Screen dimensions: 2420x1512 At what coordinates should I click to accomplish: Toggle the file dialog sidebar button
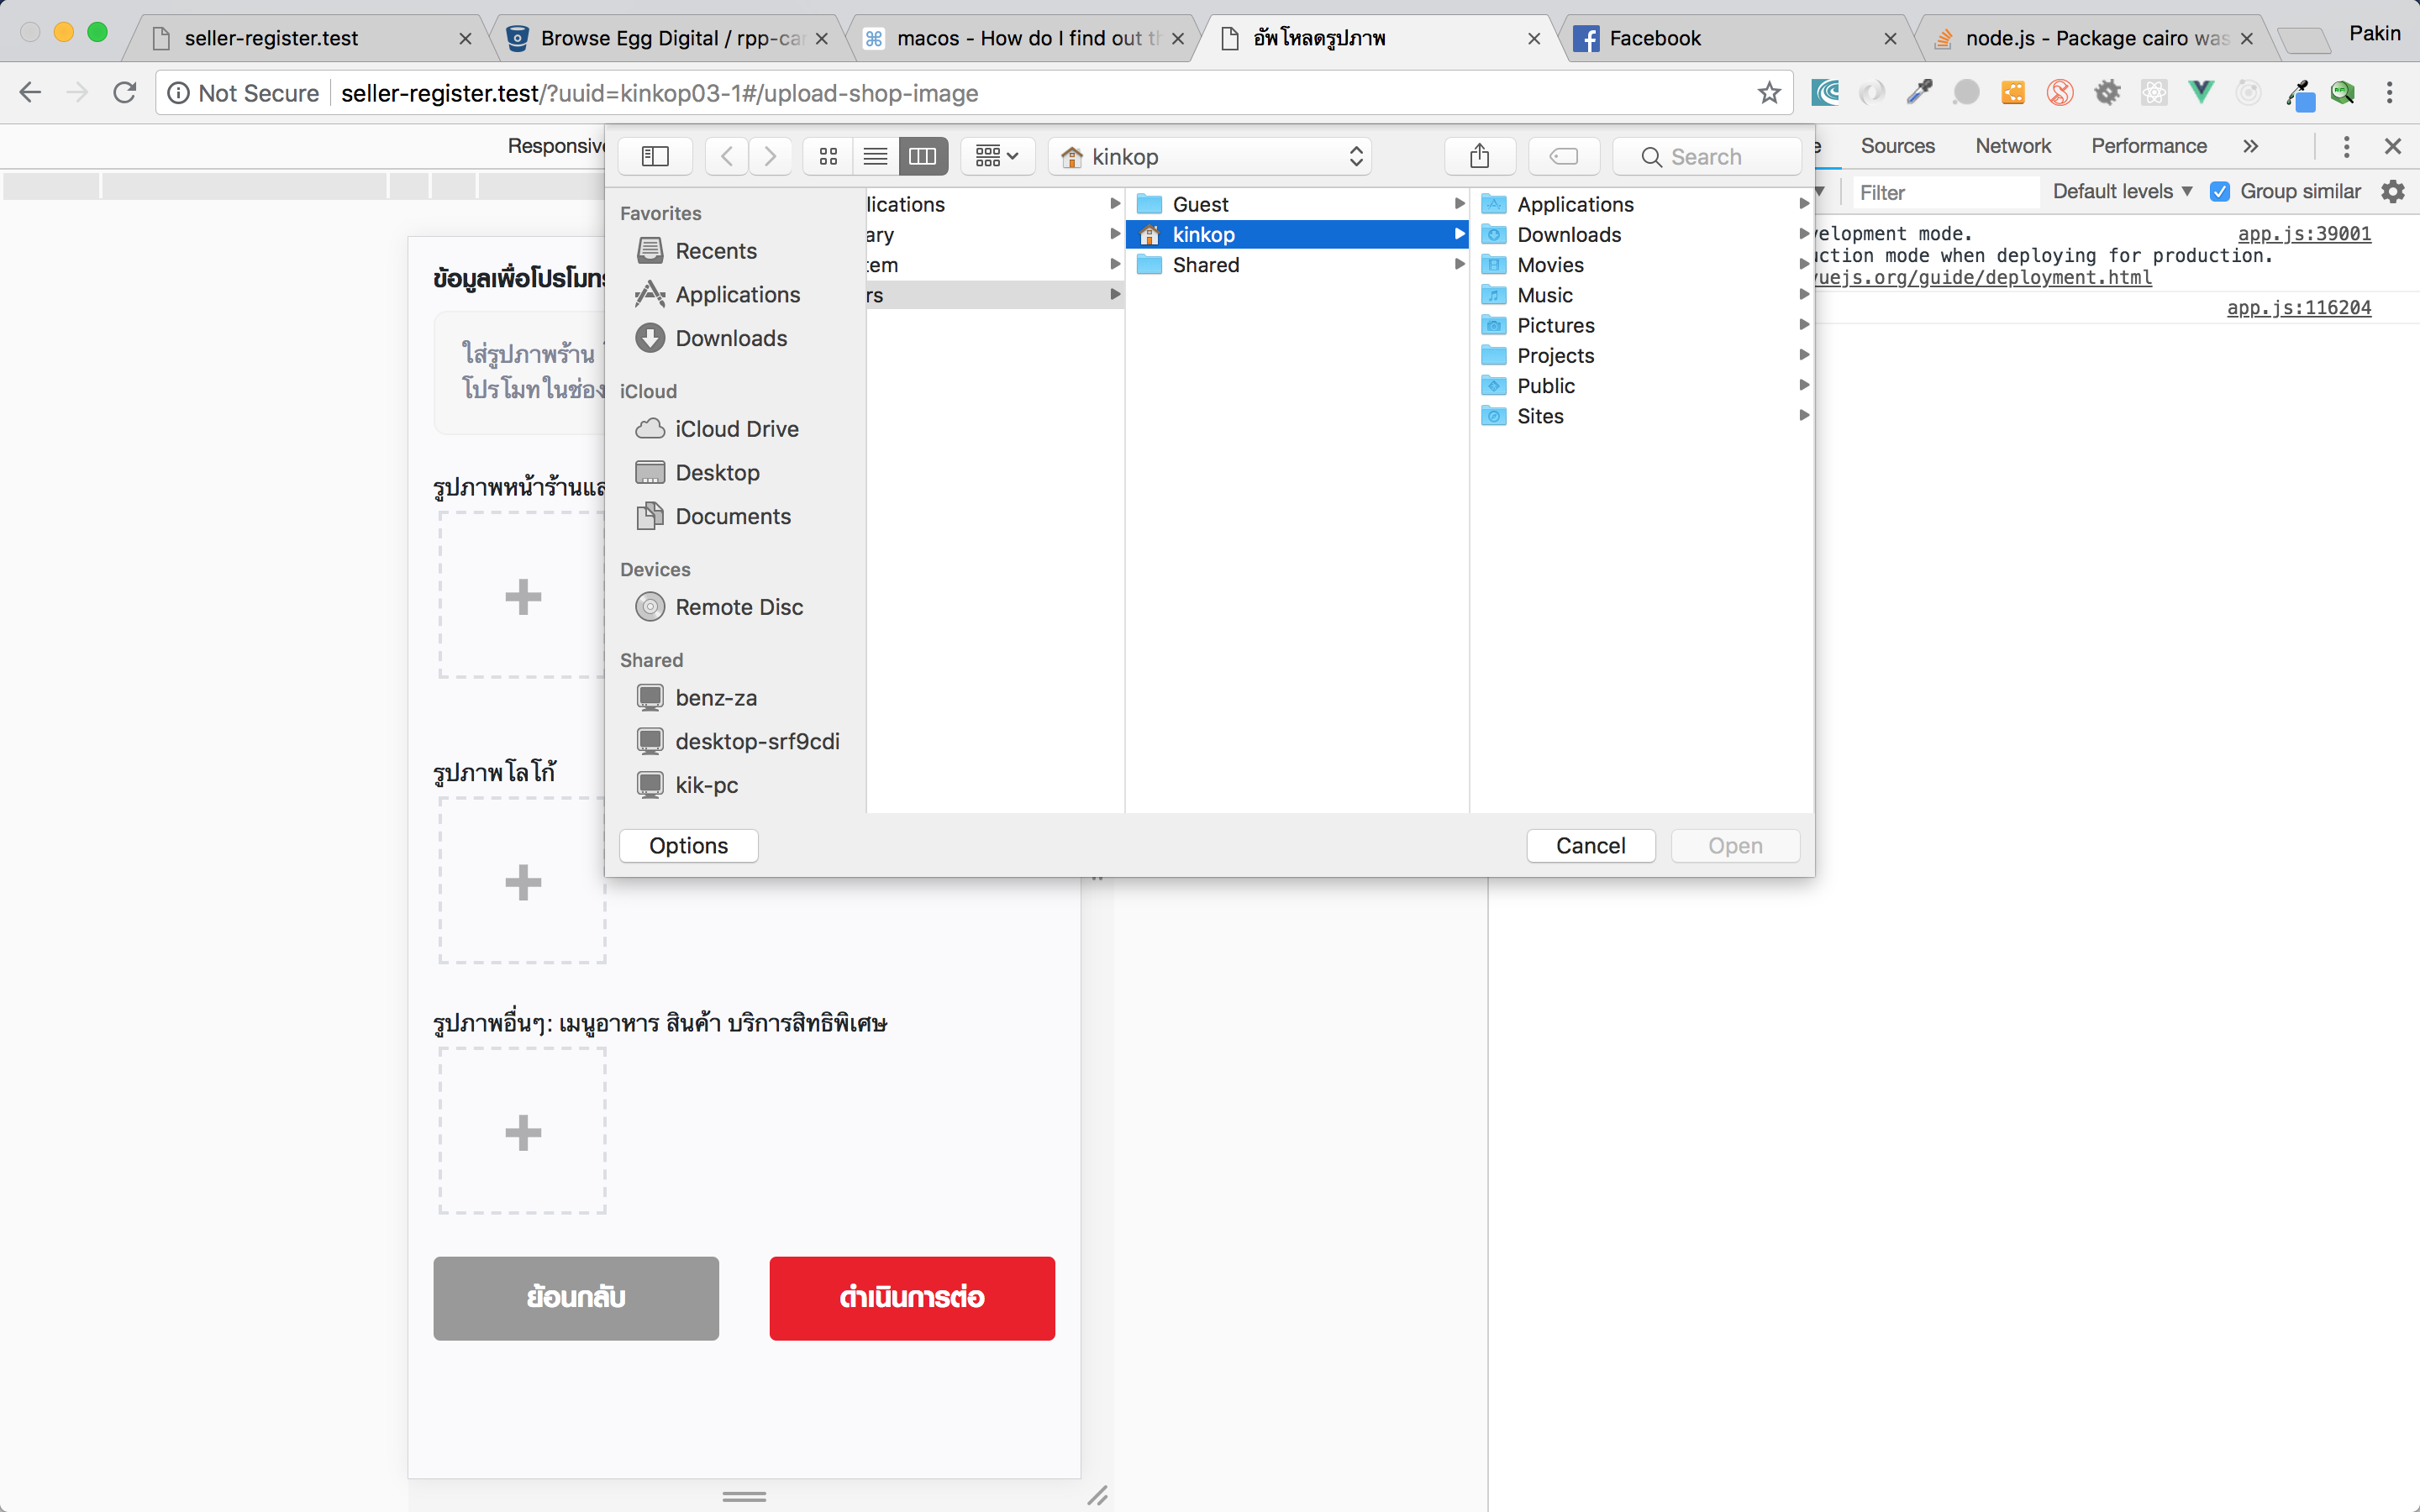click(x=655, y=156)
